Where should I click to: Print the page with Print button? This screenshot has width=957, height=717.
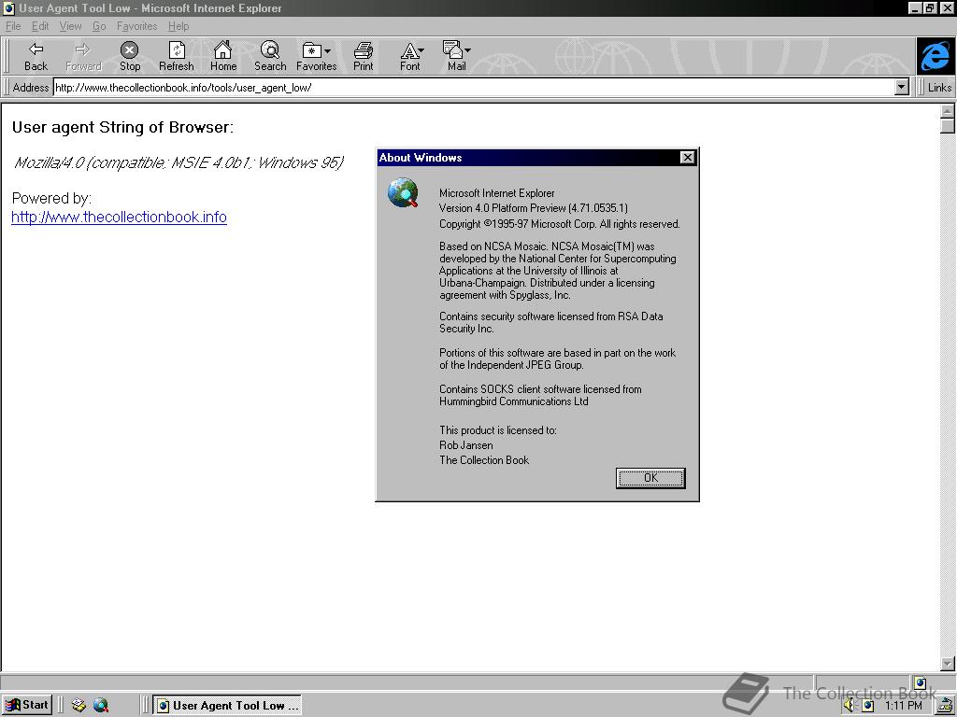pos(364,56)
